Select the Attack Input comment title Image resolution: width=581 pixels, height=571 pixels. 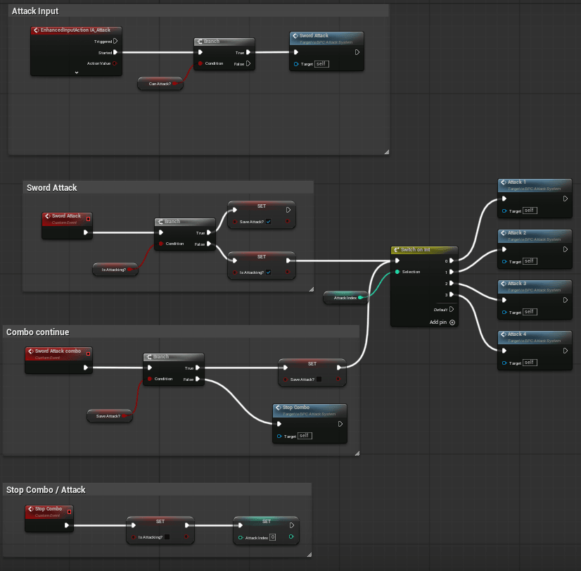pos(35,11)
